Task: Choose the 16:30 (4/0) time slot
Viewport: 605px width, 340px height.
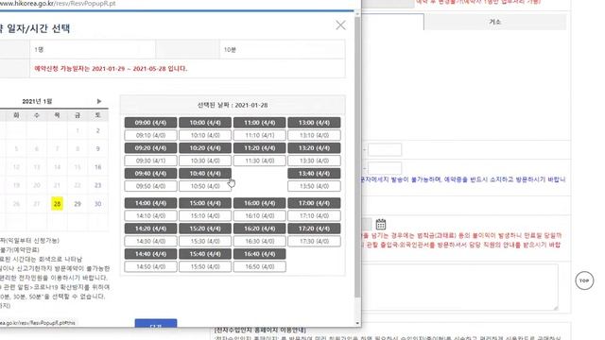Action: coord(259,242)
